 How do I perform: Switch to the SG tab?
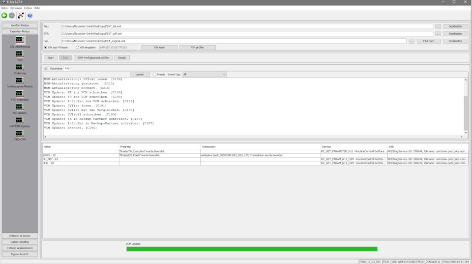(x=46, y=69)
